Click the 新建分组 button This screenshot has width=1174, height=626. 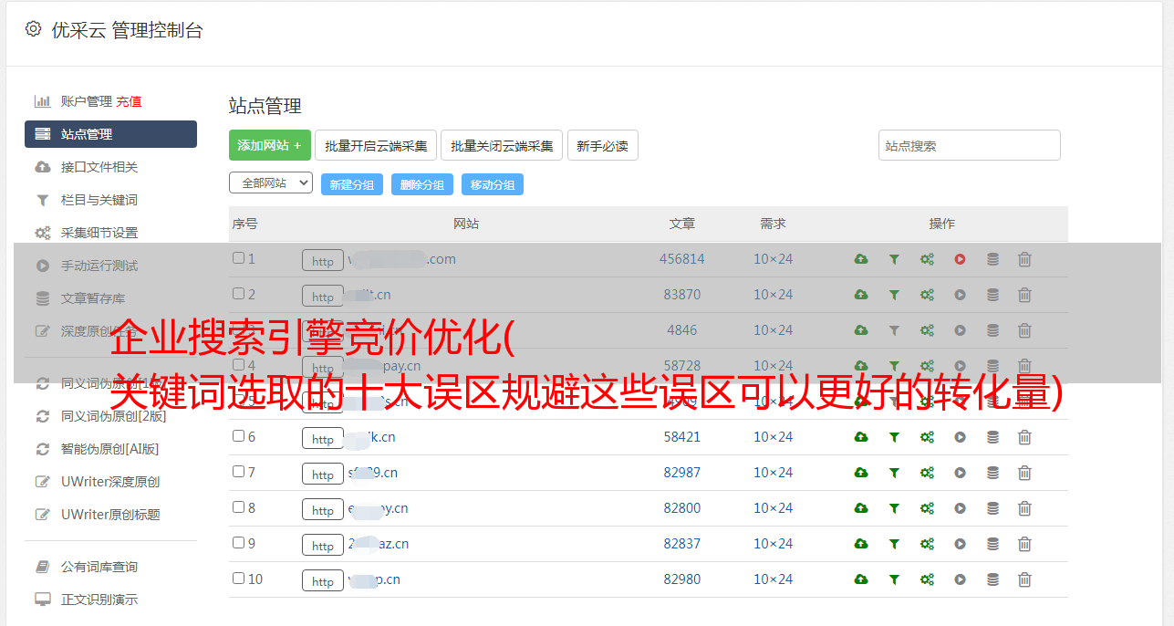tap(352, 184)
